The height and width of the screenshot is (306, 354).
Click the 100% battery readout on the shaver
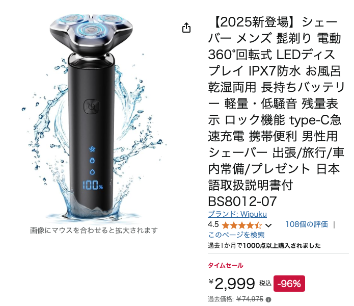point(93,185)
